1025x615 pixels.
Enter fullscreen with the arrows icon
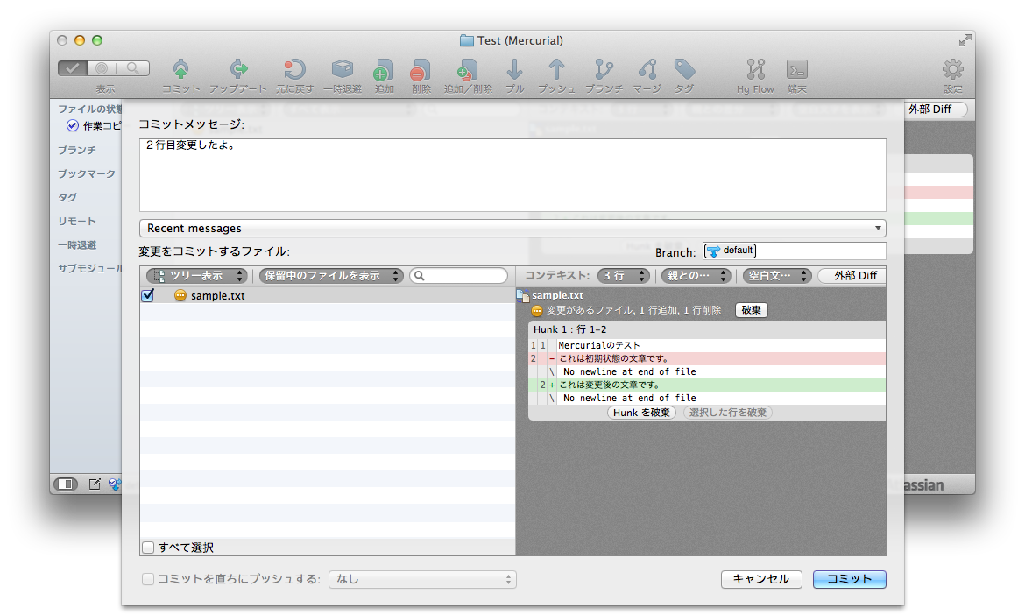[965, 40]
